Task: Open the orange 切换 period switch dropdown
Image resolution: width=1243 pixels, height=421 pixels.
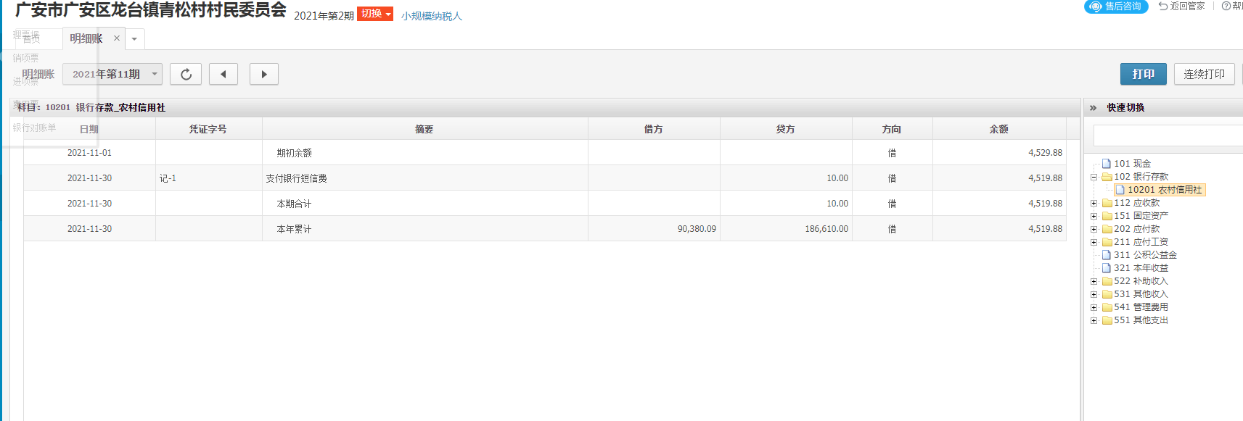Action: (375, 14)
